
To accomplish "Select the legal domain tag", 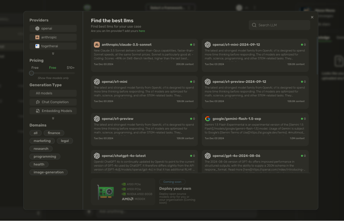I will pyautogui.click(x=65, y=141).
